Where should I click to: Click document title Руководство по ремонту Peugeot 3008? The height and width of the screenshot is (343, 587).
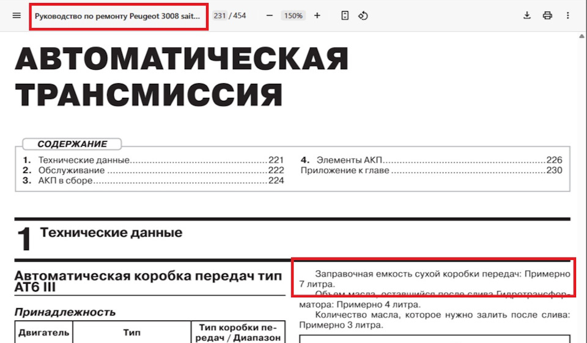pos(117,16)
